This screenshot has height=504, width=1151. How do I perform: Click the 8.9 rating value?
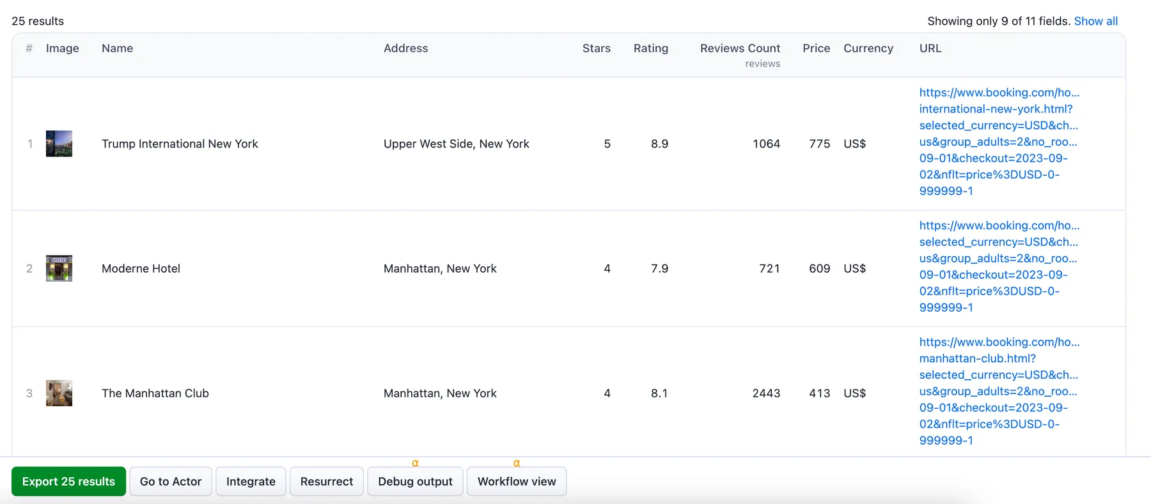(659, 144)
